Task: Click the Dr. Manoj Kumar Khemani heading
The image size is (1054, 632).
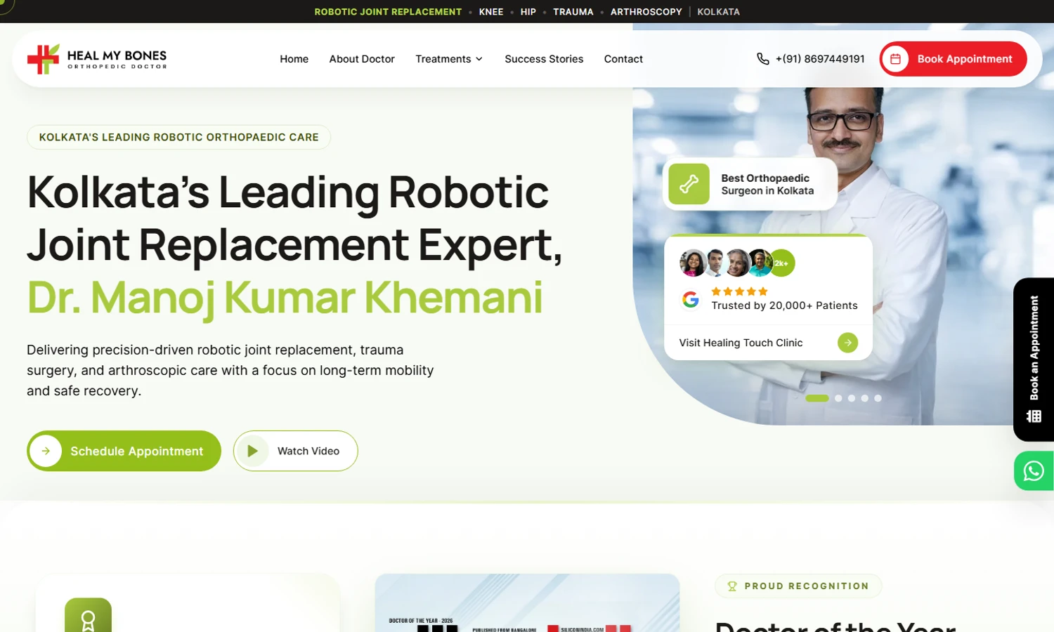Action: coord(285,297)
